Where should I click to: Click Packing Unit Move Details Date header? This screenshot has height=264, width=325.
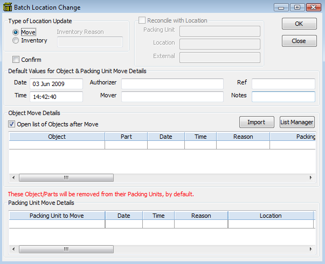[124, 216]
